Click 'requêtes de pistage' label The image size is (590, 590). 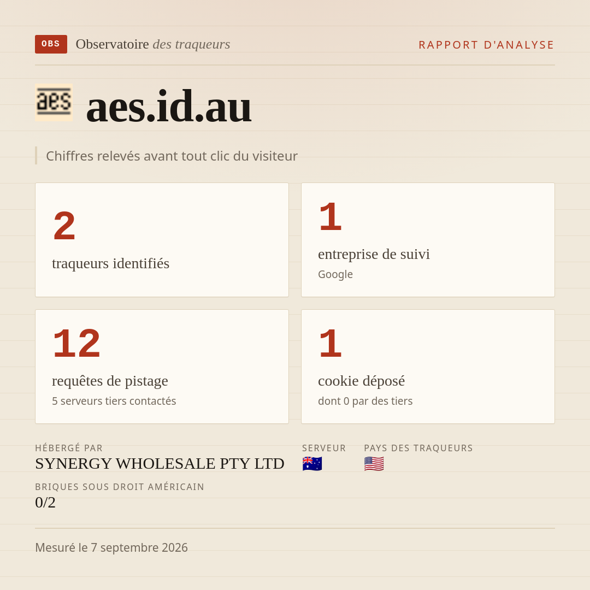click(110, 381)
